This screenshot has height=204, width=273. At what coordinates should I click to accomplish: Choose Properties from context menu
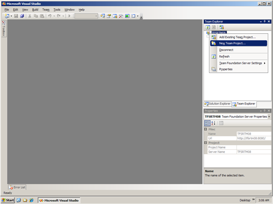click(x=238, y=69)
